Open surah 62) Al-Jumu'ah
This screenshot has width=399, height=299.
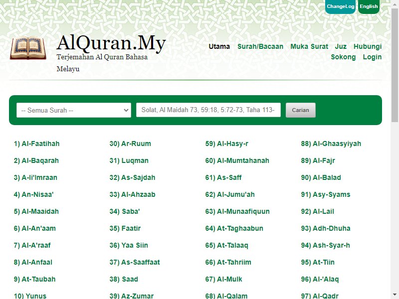(230, 194)
